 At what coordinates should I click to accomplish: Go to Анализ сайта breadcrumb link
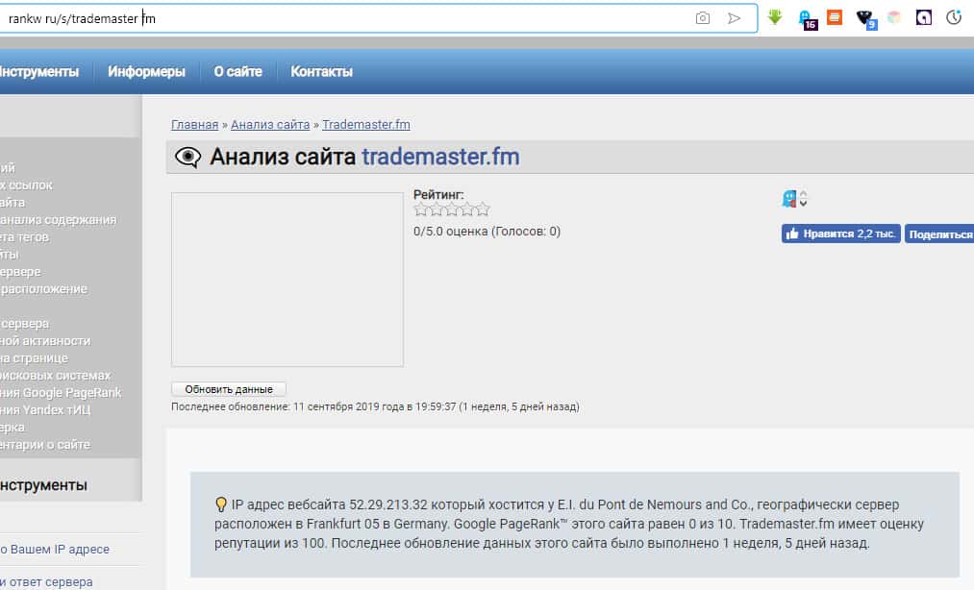click(270, 124)
